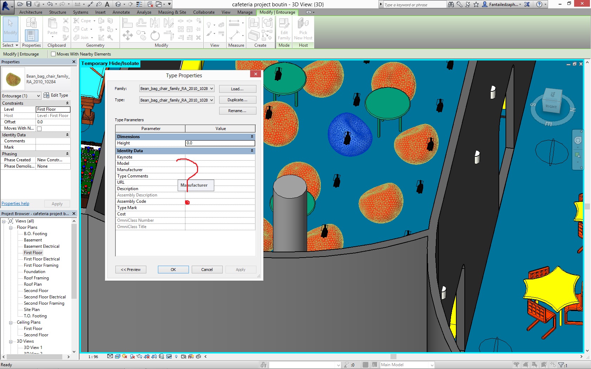This screenshot has height=369, width=591.
Task: Click the 3D view horizontal scrollbar thumb
Action: [393, 356]
